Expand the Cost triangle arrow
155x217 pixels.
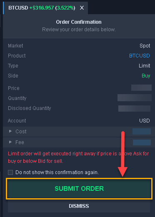[10, 131]
